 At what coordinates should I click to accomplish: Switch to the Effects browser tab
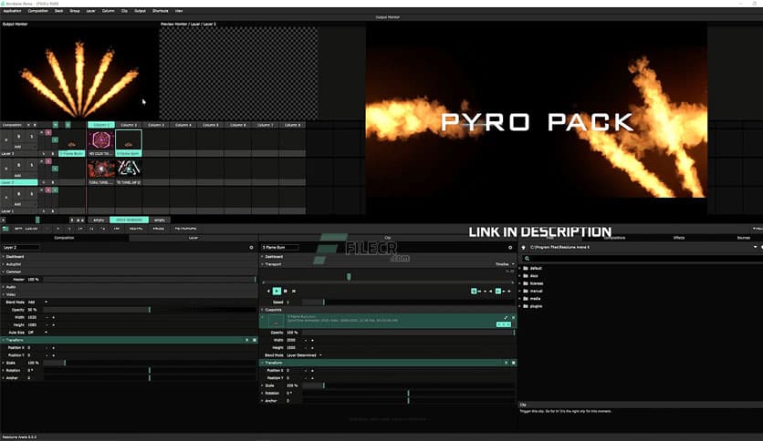pyautogui.click(x=679, y=237)
